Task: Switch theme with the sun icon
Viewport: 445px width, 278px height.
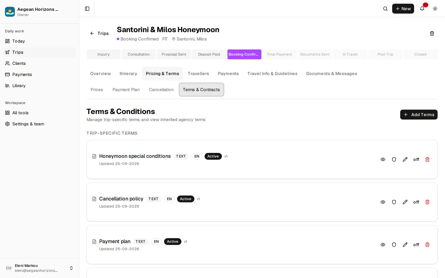Action: (435, 9)
